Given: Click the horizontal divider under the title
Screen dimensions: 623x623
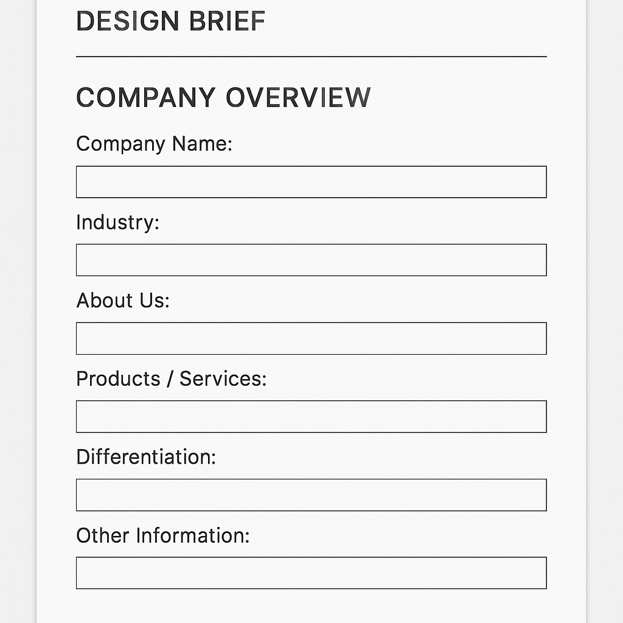Looking at the screenshot, I should point(311,57).
